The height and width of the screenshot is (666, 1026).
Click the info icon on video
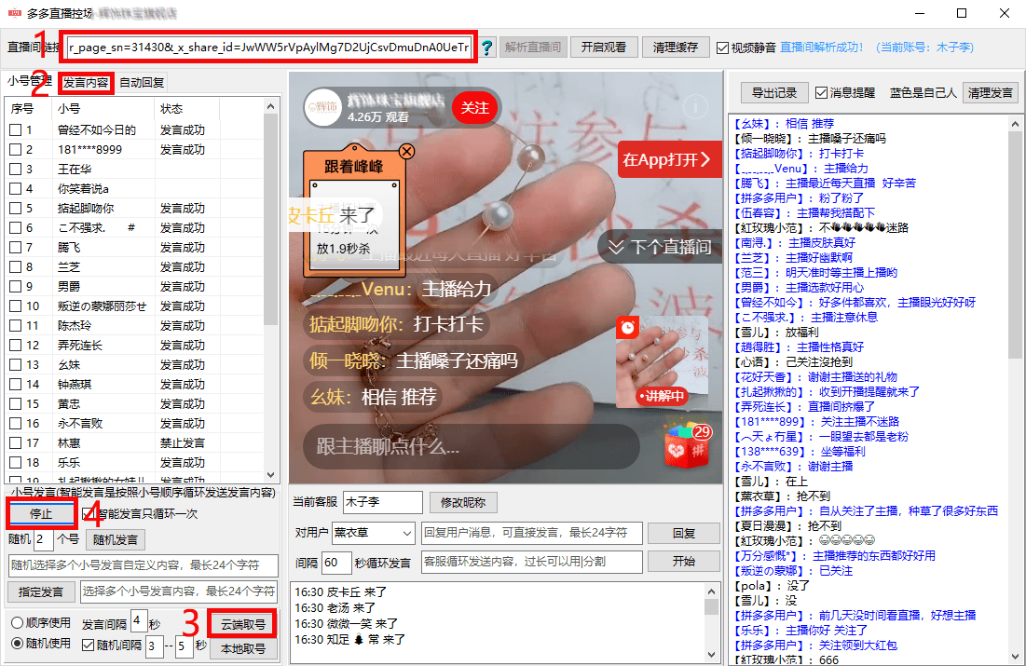[x=695, y=107]
